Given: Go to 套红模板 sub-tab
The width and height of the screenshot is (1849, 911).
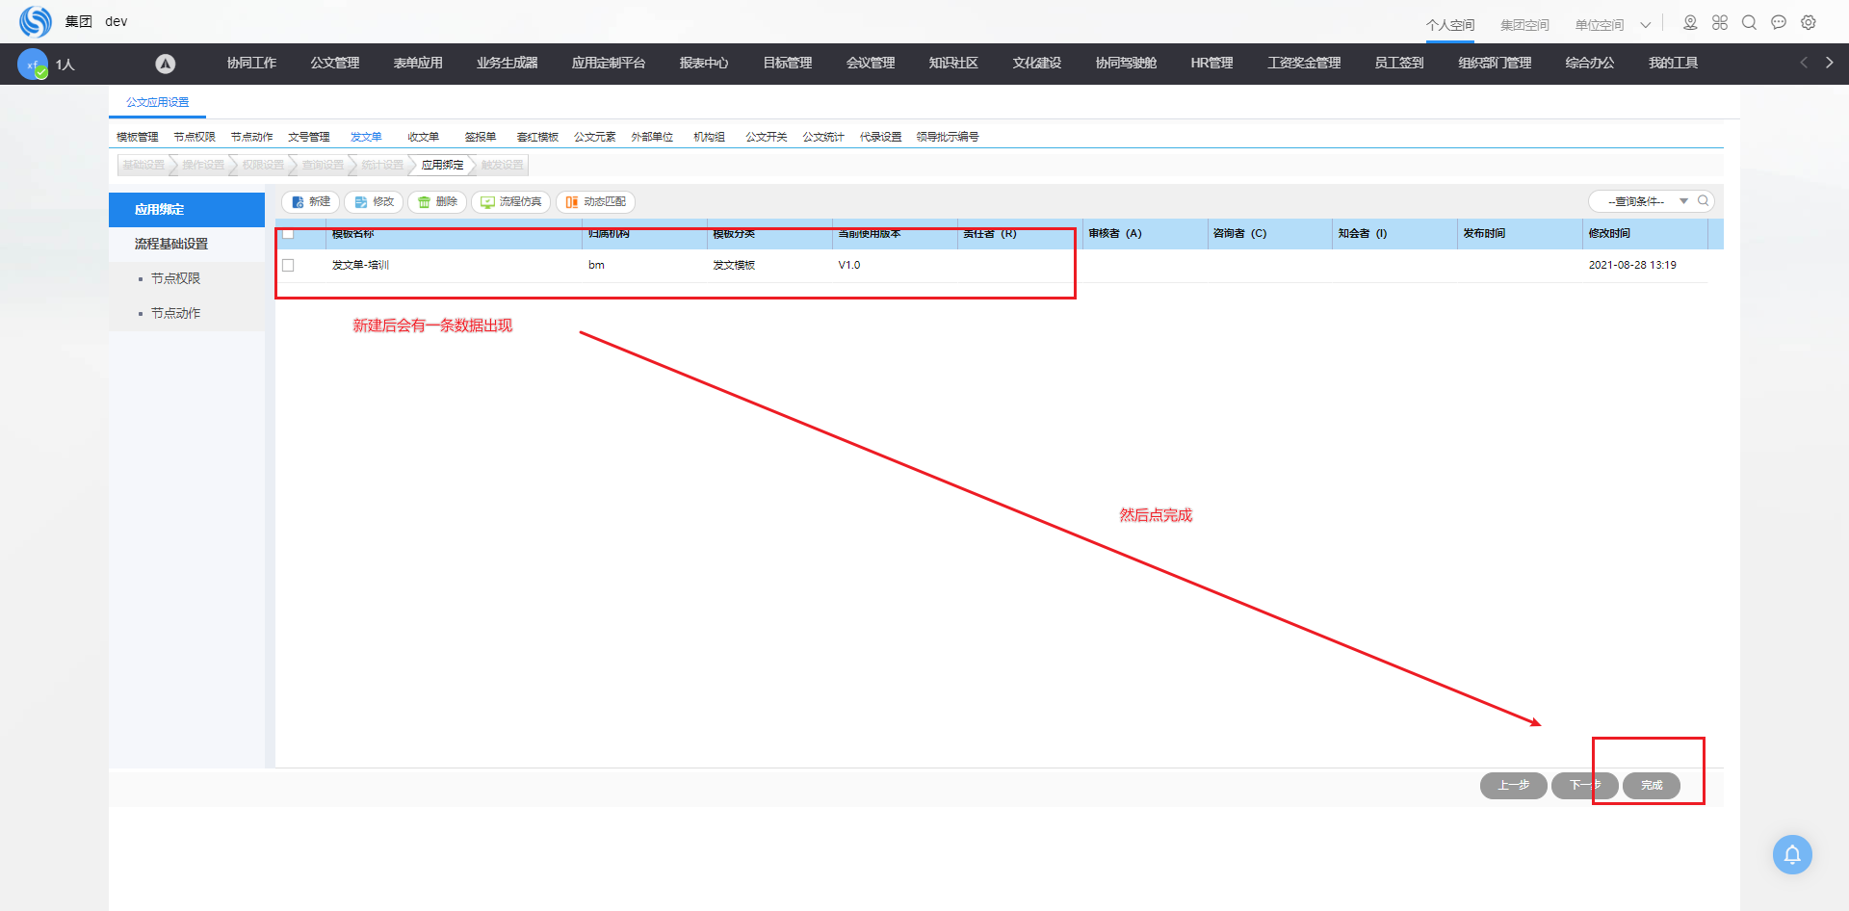Looking at the screenshot, I should pos(537,137).
